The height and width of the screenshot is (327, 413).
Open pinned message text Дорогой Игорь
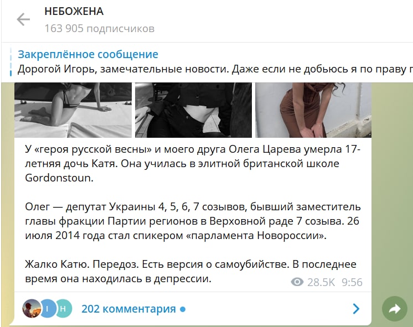tap(215, 69)
